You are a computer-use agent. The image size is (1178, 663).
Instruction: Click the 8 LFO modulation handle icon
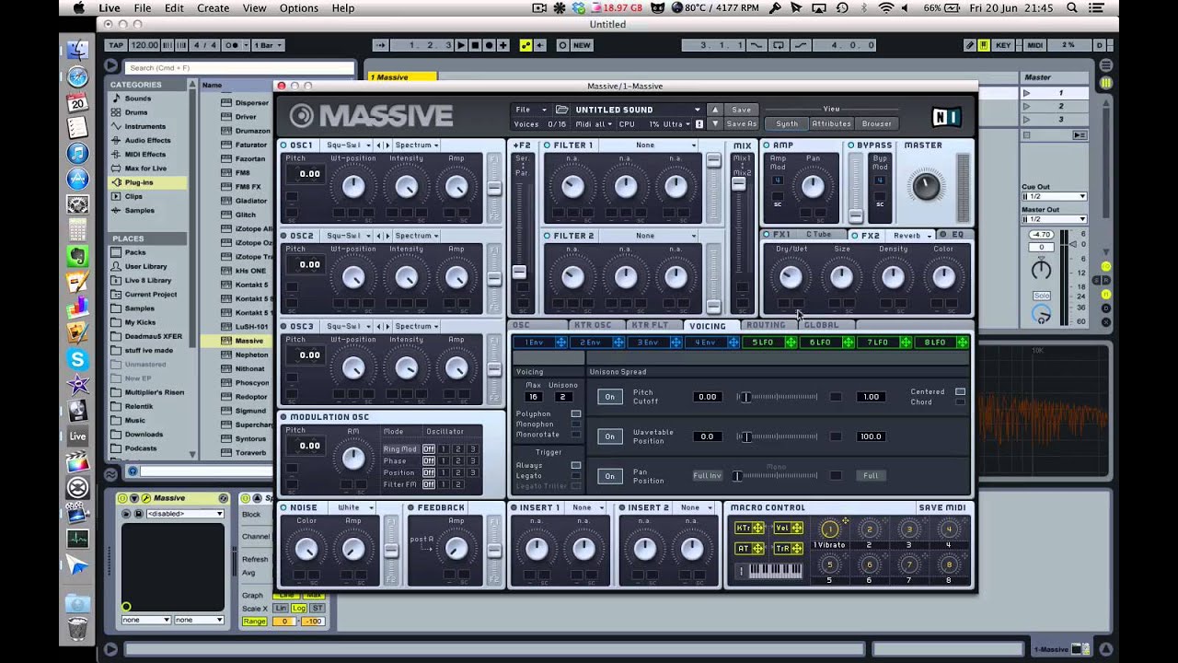[963, 343]
